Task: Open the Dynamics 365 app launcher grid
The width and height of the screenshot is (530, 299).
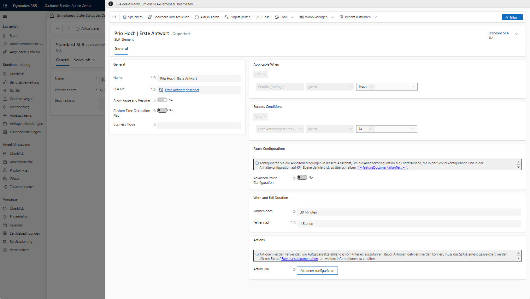Action: tap(5, 6)
